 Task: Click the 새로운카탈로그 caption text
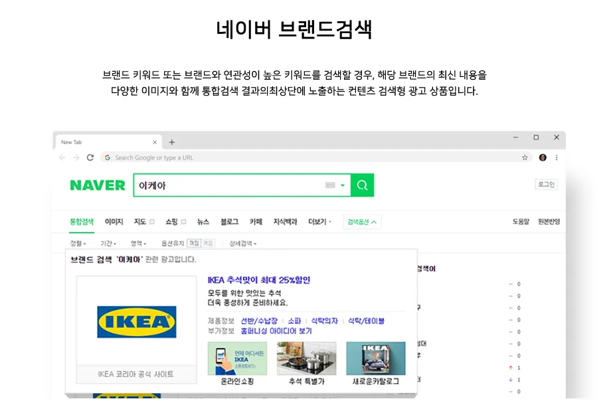[376, 381]
